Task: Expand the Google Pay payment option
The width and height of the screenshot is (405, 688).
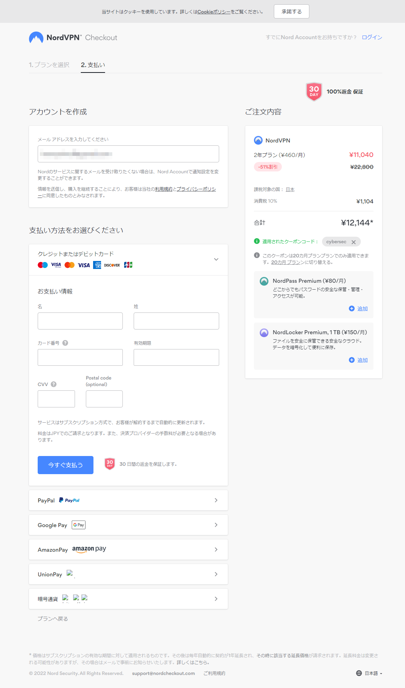Action: pos(216,525)
